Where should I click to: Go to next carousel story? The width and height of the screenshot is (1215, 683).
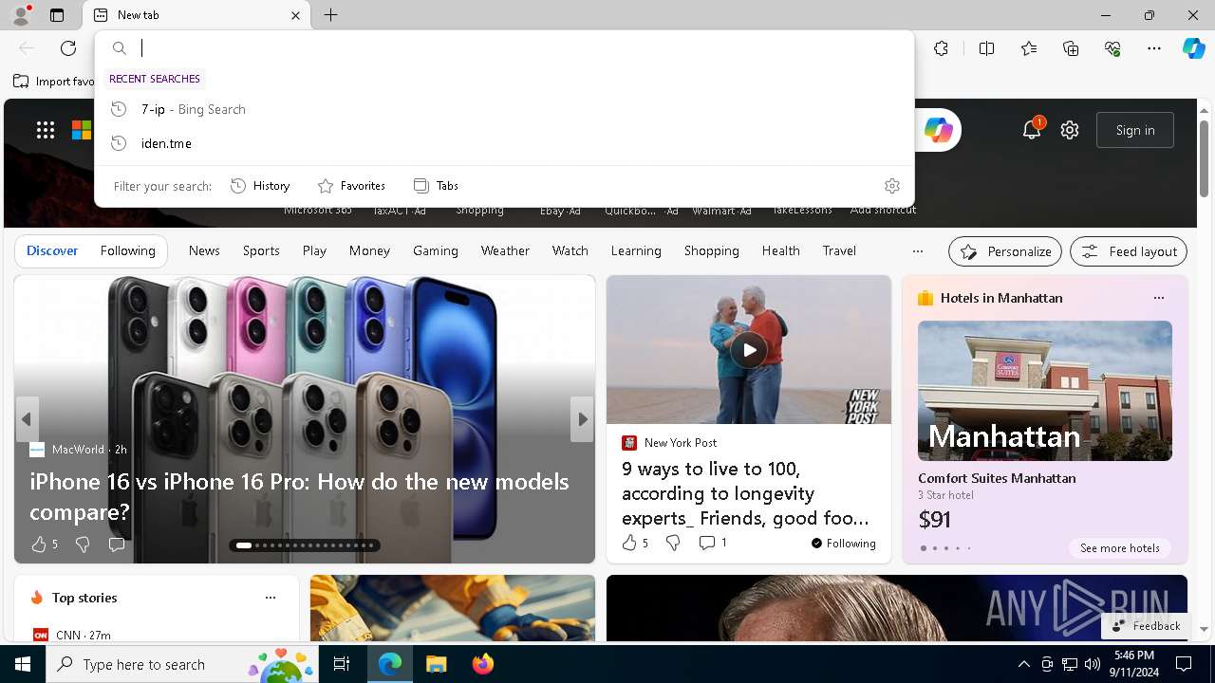point(582,418)
